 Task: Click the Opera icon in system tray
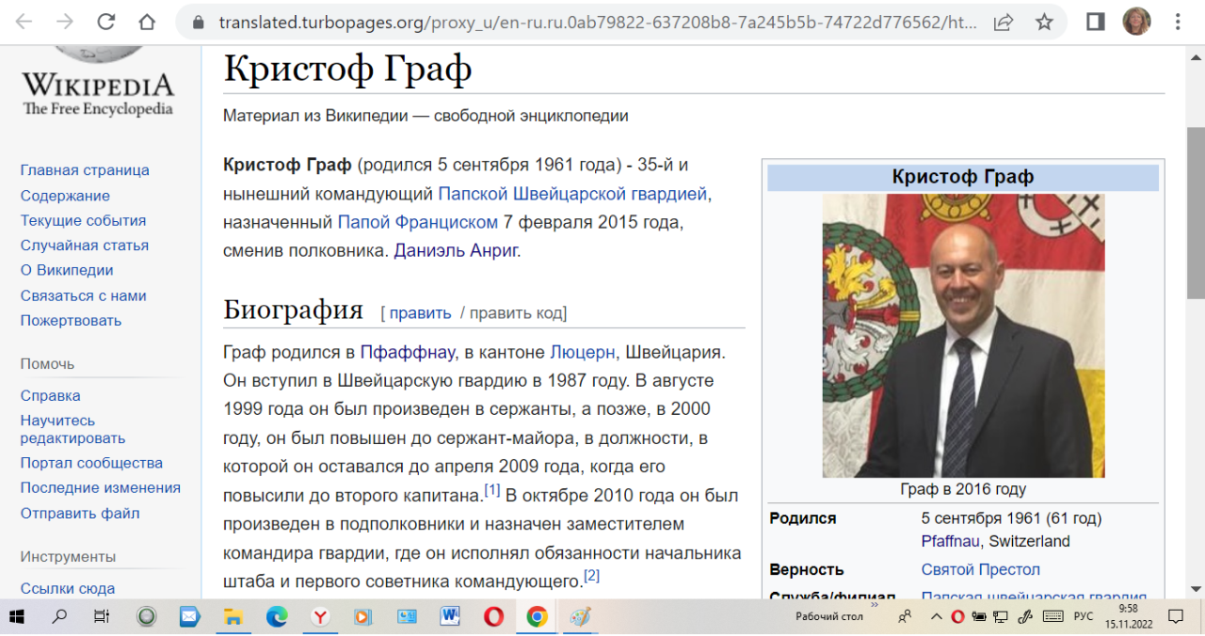[x=957, y=617]
